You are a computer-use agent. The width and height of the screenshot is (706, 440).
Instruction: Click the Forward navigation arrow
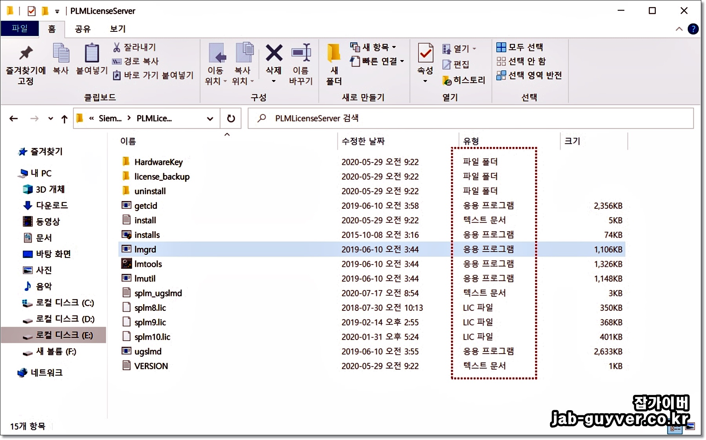(x=35, y=118)
